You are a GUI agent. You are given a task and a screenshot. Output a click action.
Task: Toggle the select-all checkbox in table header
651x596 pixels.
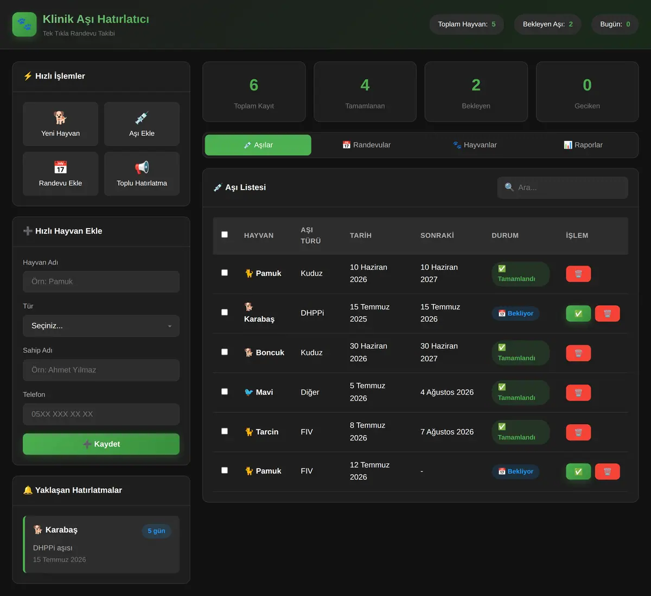[x=225, y=235]
